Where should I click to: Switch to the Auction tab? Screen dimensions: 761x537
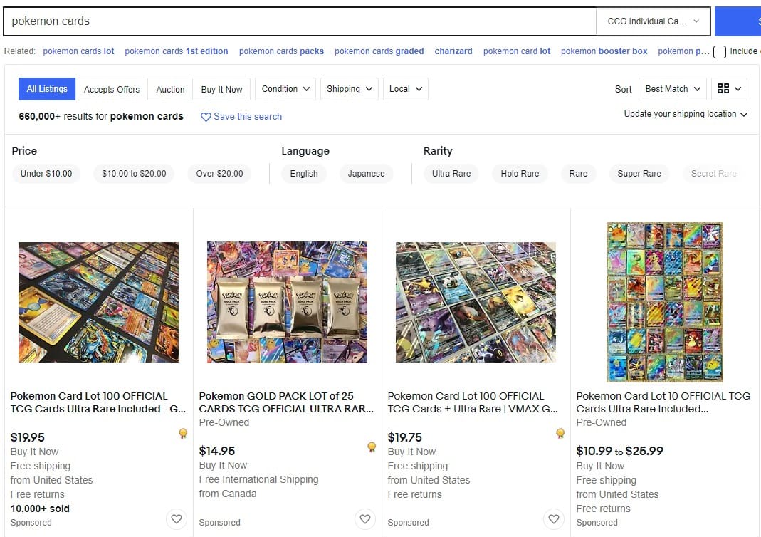click(x=170, y=89)
